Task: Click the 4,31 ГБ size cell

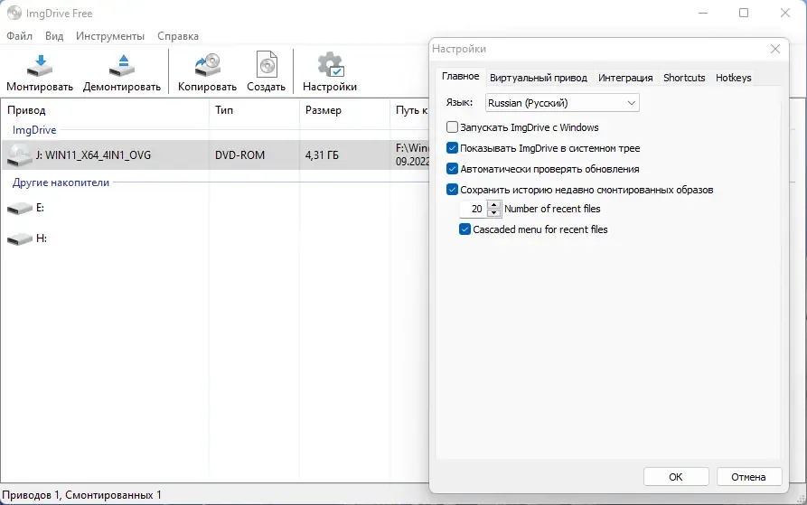Action: tap(322, 155)
